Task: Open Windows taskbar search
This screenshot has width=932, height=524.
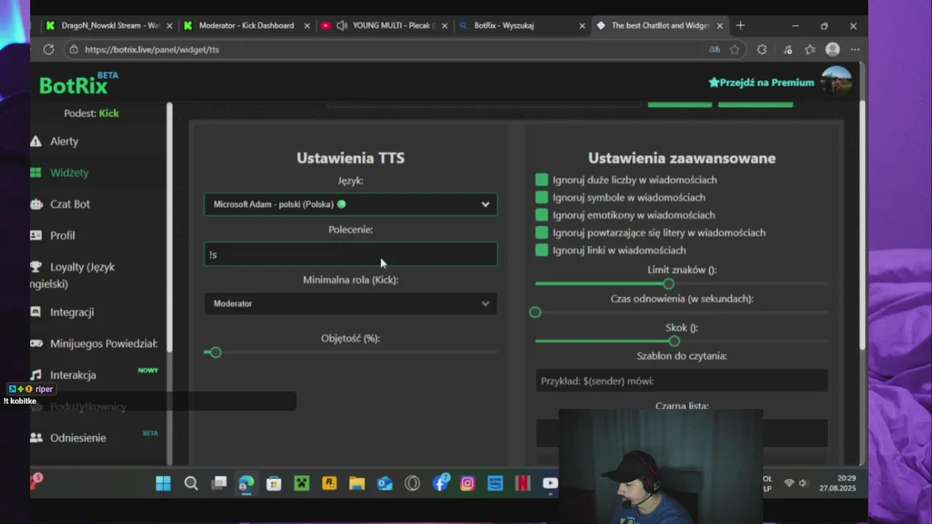Action: click(x=191, y=483)
